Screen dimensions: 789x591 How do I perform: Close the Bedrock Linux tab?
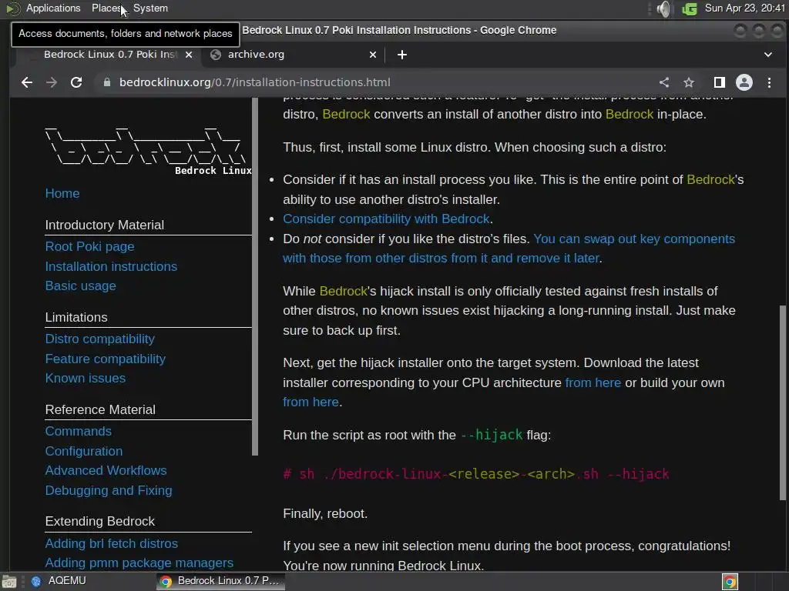tap(189, 55)
